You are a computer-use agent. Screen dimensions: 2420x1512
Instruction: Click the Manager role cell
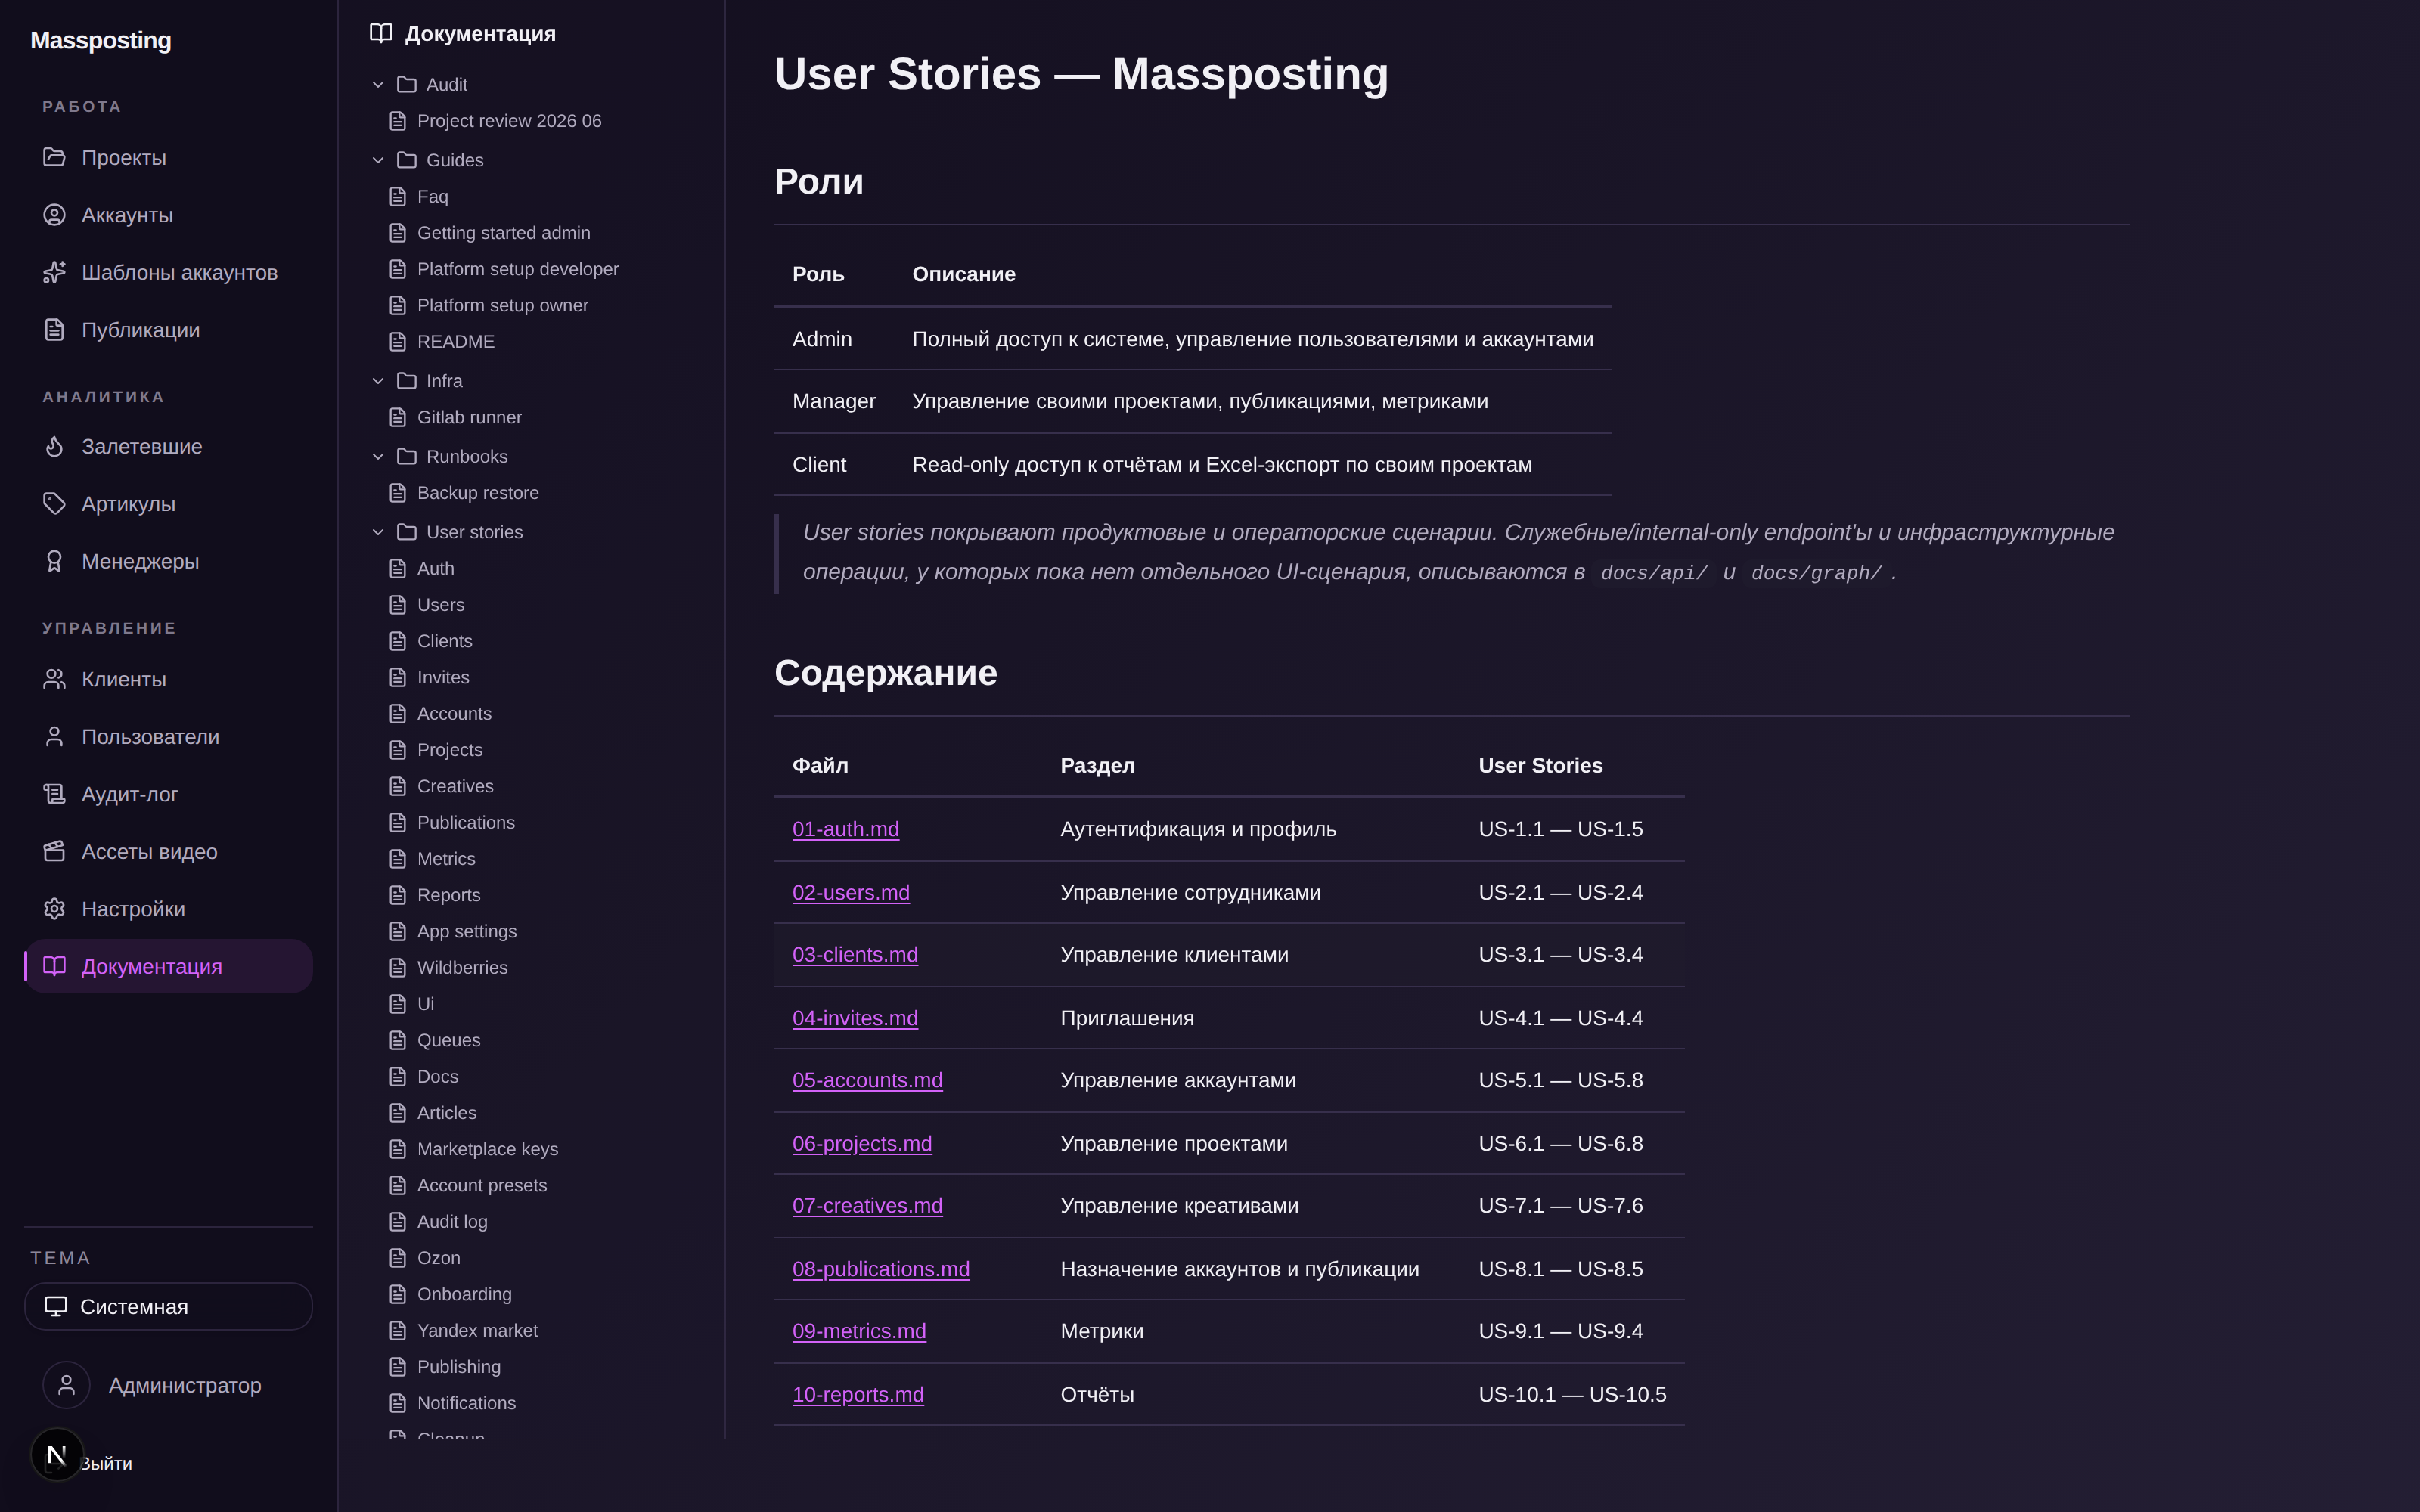pos(833,401)
